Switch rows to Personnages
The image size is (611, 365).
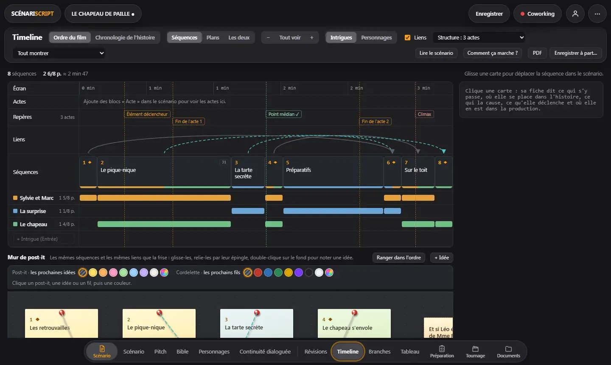376,37
